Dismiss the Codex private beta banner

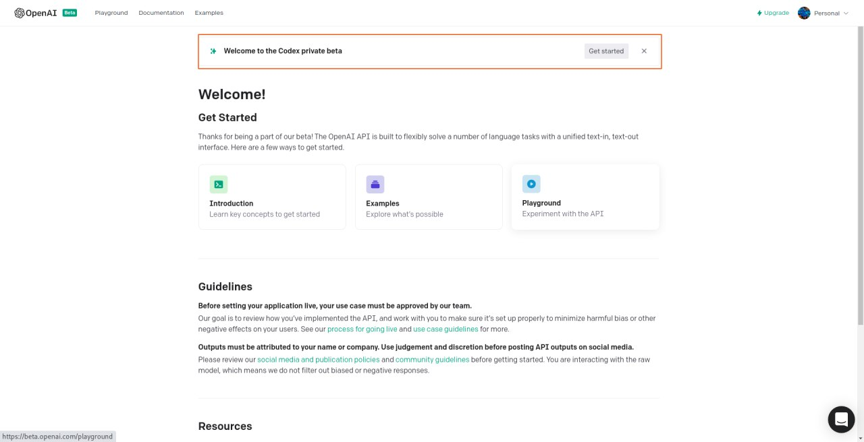[x=644, y=51]
